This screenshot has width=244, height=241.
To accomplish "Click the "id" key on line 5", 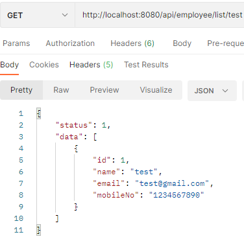I will (x=102, y=160).
